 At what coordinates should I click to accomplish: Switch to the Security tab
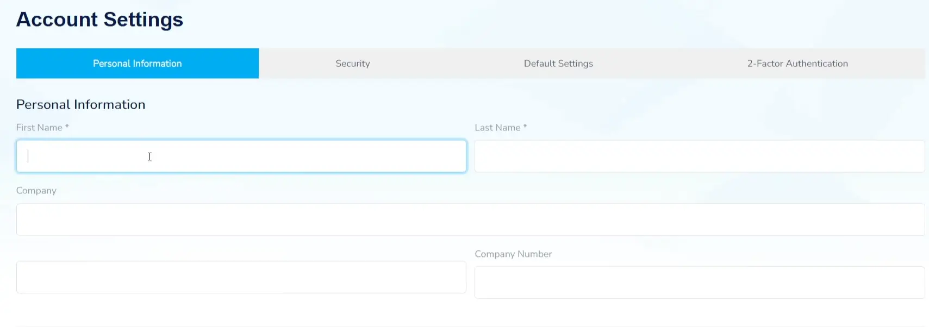coord(353,64)
